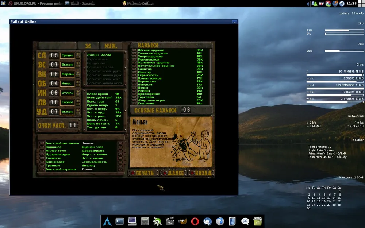
Task: Click the two-people contacts tray icon
Action: coord(314,4)
